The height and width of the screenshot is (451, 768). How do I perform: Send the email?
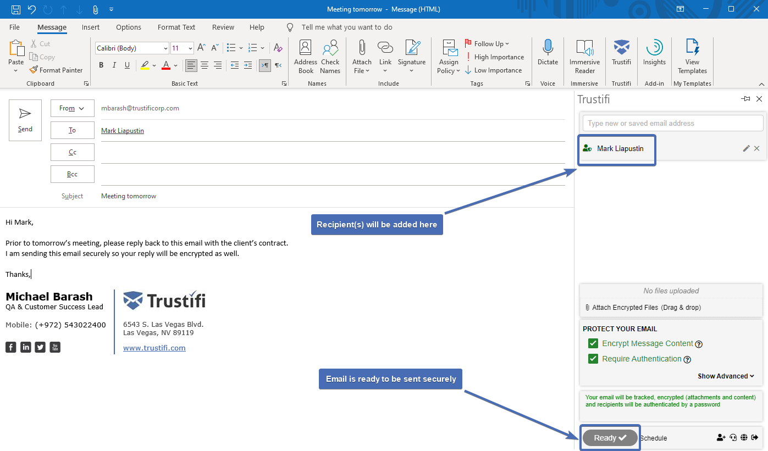coord(25,120)
